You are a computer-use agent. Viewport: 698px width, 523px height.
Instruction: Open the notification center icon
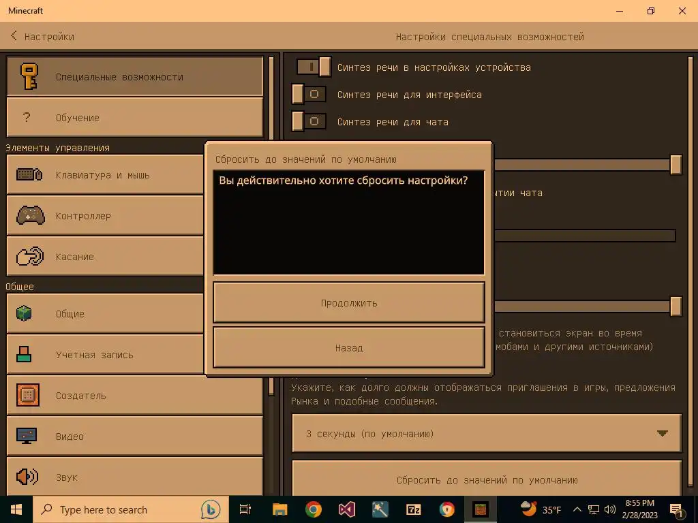tap(677, 510)
